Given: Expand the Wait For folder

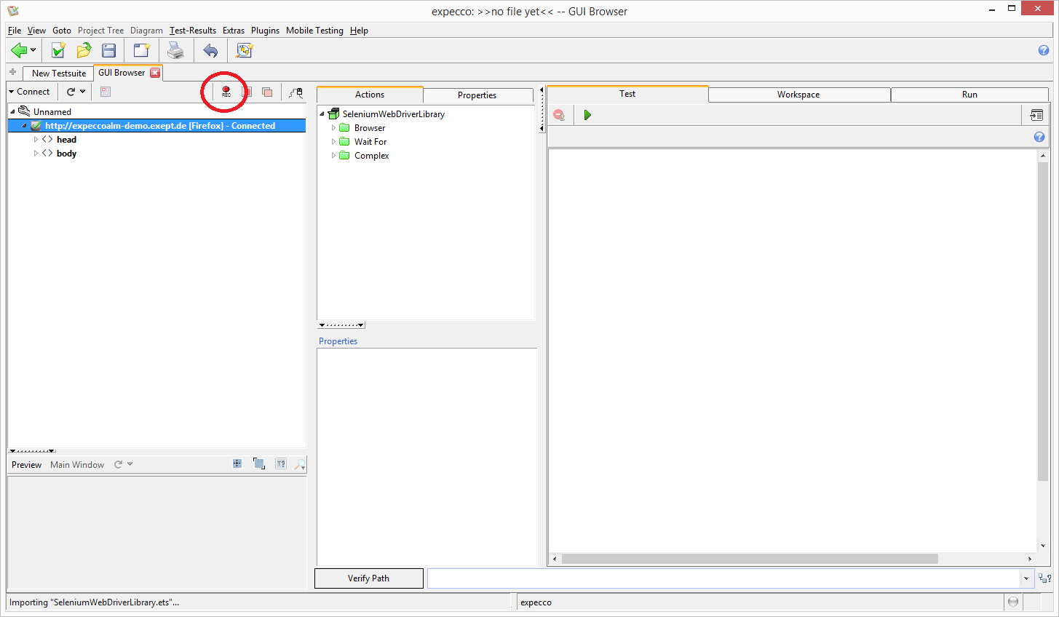Looking at the screenshot, I should pos(333,142).
